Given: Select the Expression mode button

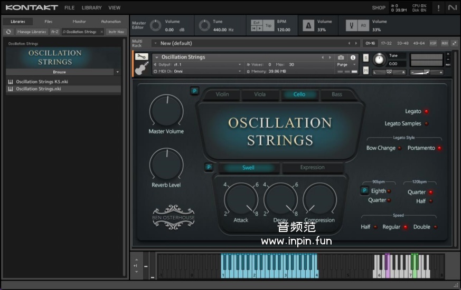Looking at the screenshot, I should 312,168.
